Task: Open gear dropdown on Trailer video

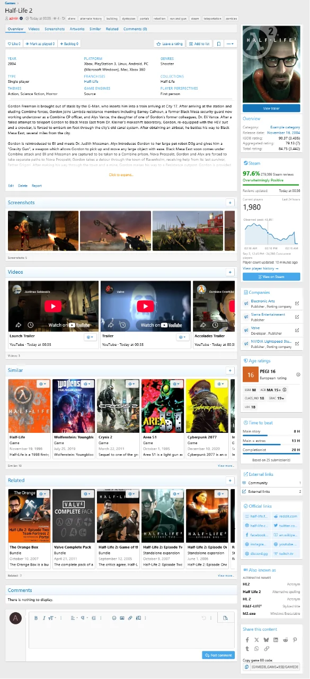Action: pos(182,337)
